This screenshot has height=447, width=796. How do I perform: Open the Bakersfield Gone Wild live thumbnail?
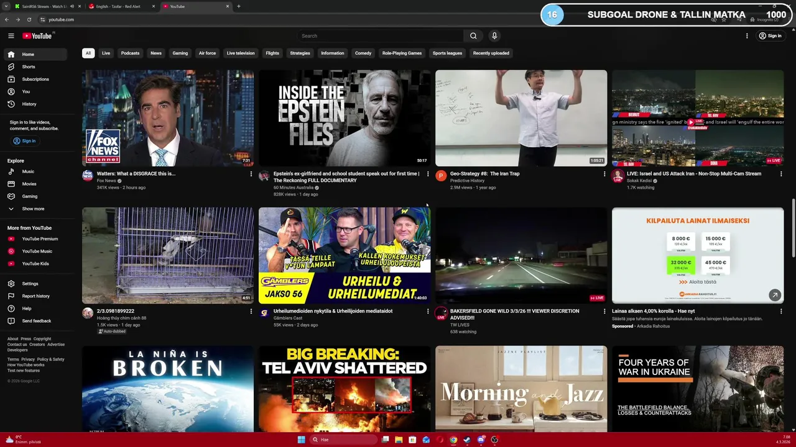[x=521, y=255]
